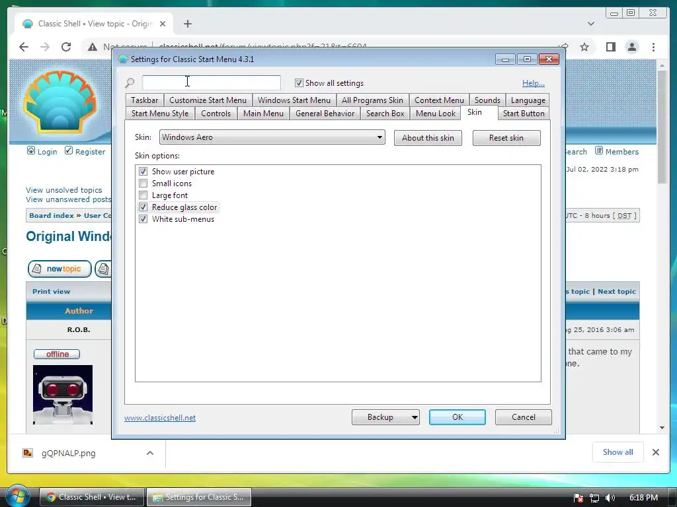This screenshot has width=677, height=507.
Task: Open the Start Button tab
Action: click(524, 114)
